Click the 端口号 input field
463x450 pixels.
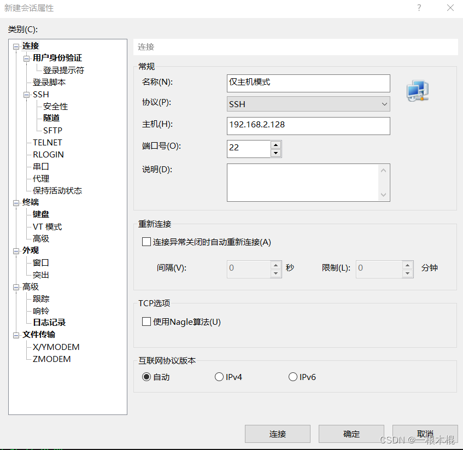(x=249, y=149)
